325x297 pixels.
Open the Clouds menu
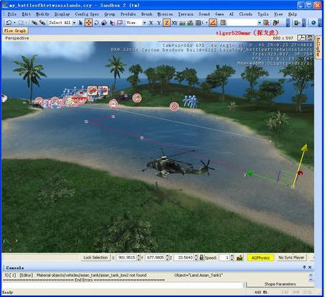(245, 14)
